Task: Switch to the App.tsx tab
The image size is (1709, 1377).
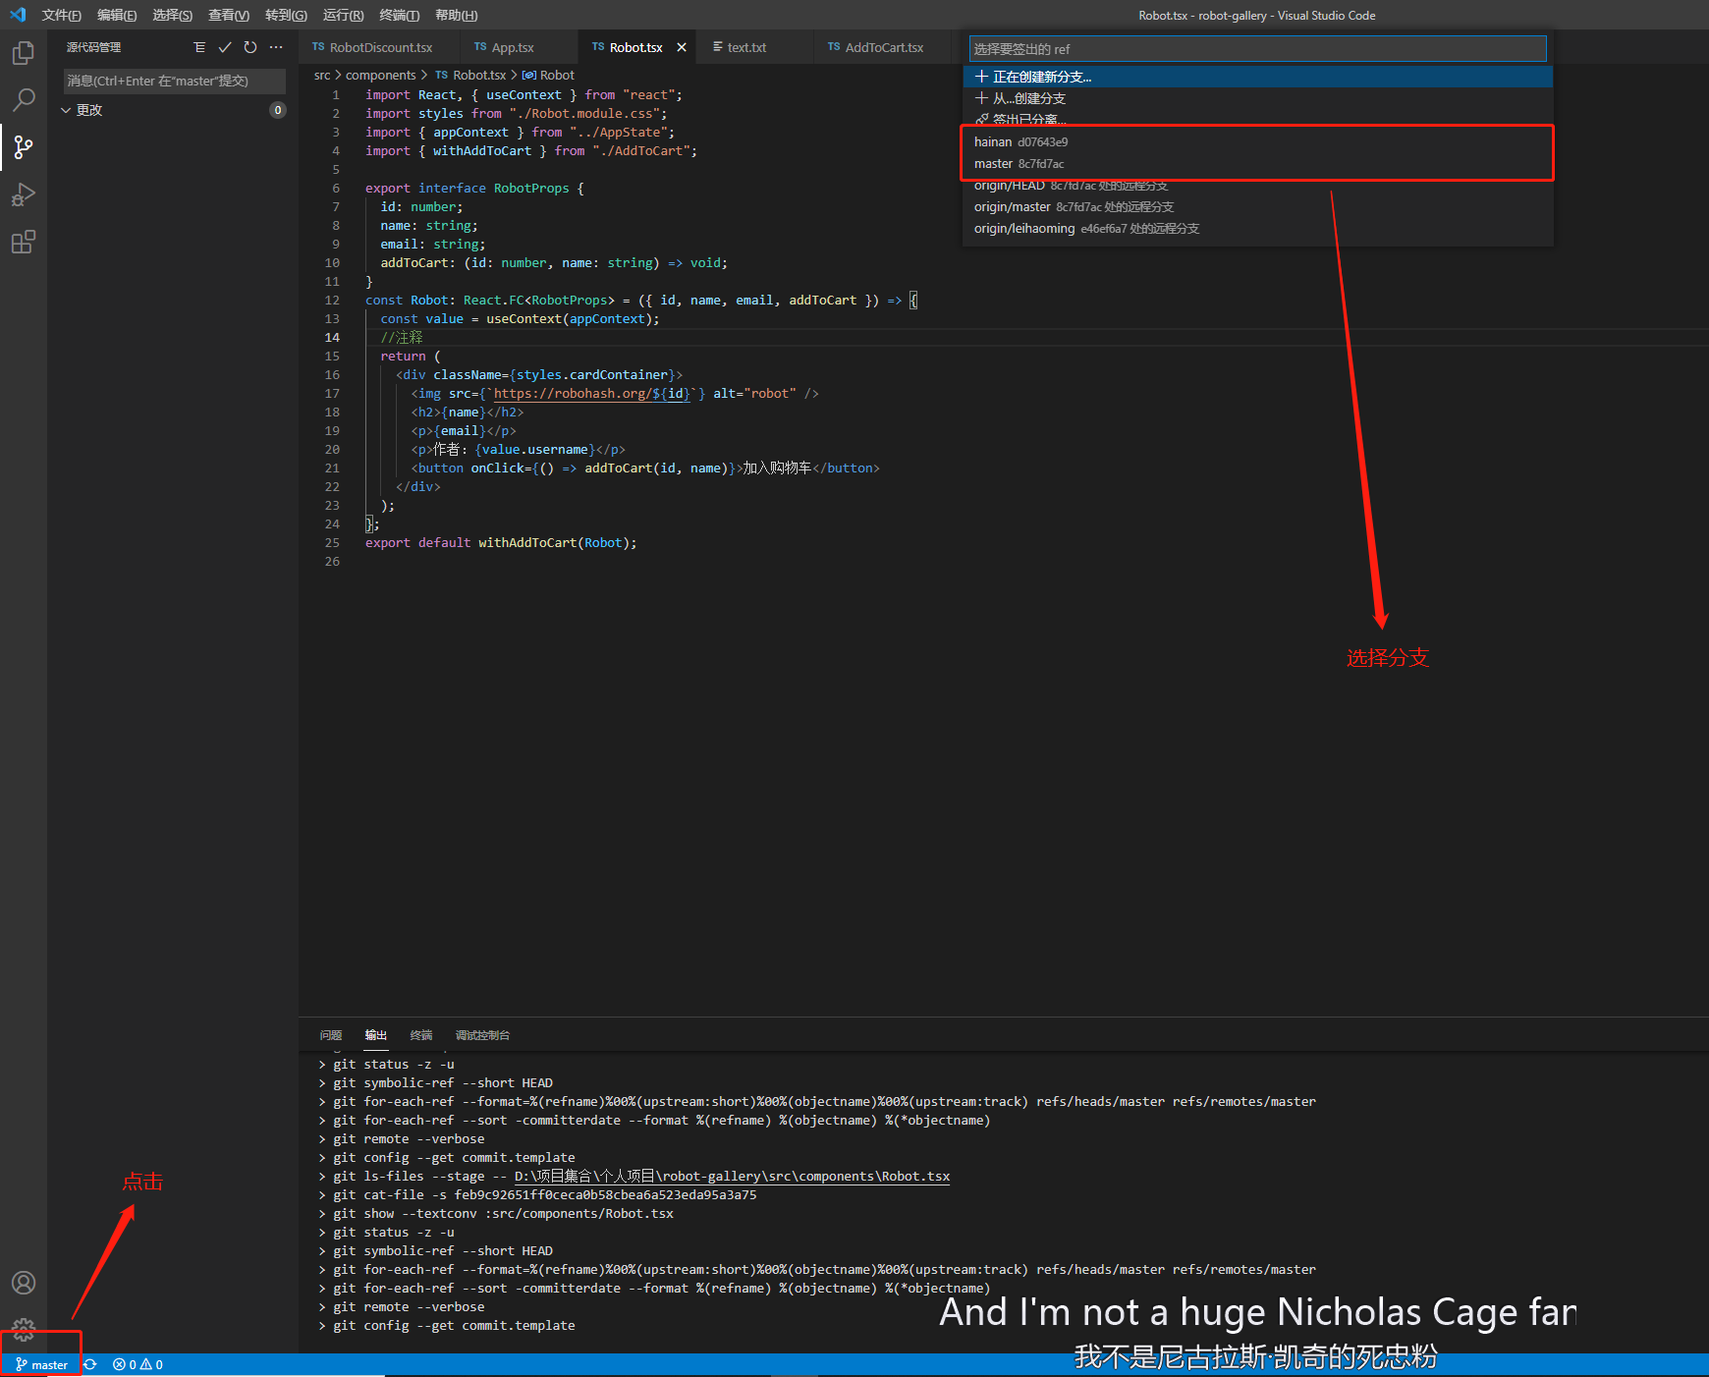Action: (512, 46)
